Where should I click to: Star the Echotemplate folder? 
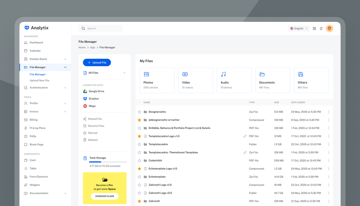(139, 177)
